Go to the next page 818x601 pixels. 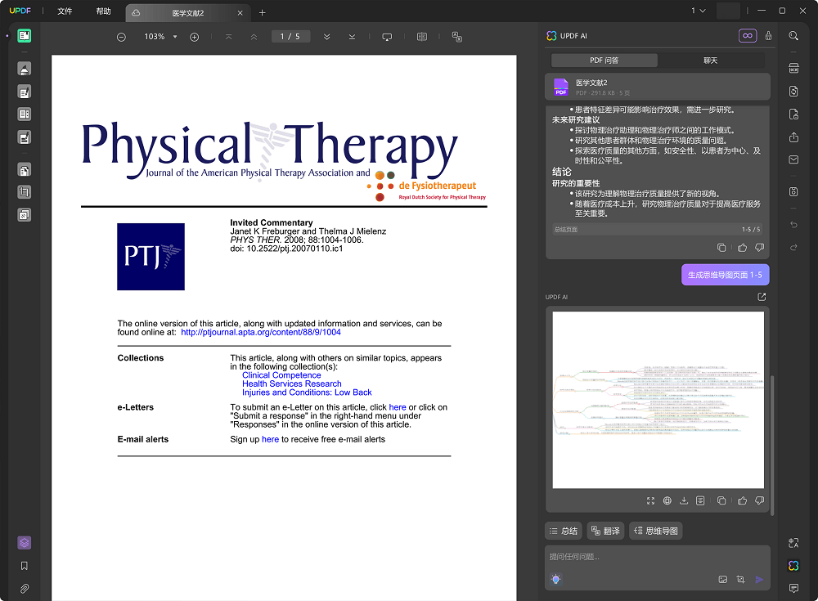point(326,37)
